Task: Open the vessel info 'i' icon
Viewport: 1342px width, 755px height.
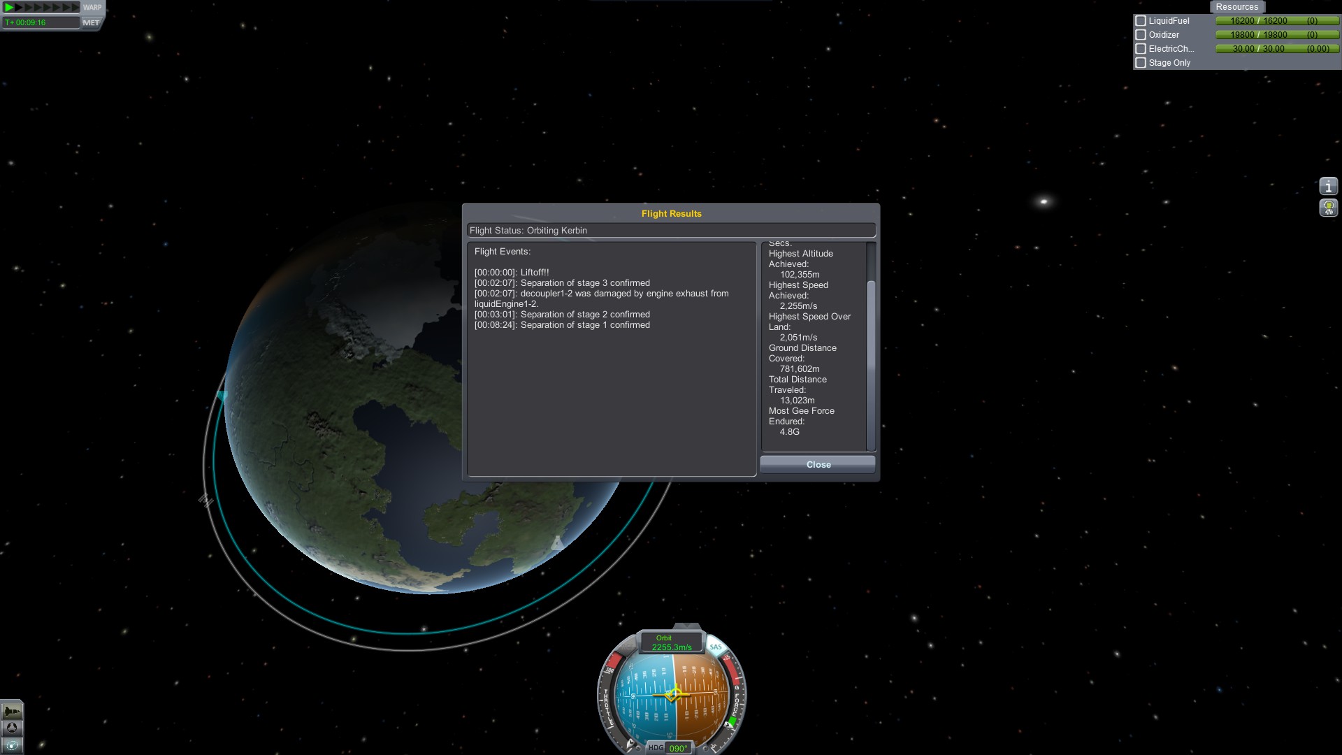Action: 1328,187
